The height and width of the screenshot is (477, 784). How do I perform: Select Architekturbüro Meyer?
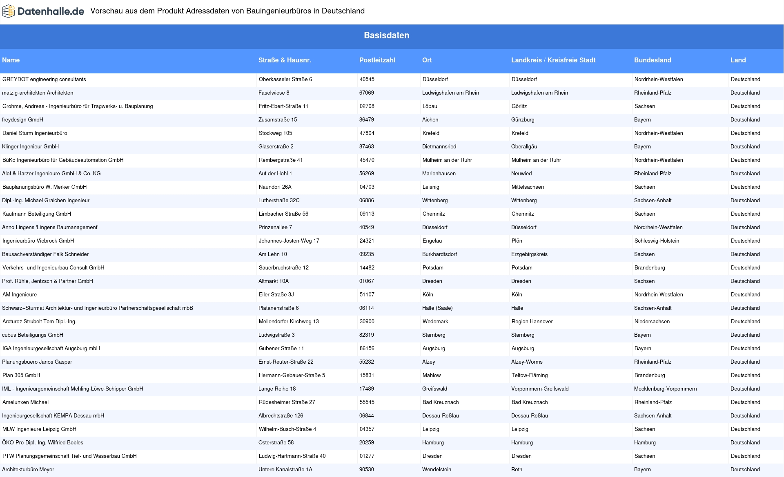pyautogui.click(x=28, y=470)
